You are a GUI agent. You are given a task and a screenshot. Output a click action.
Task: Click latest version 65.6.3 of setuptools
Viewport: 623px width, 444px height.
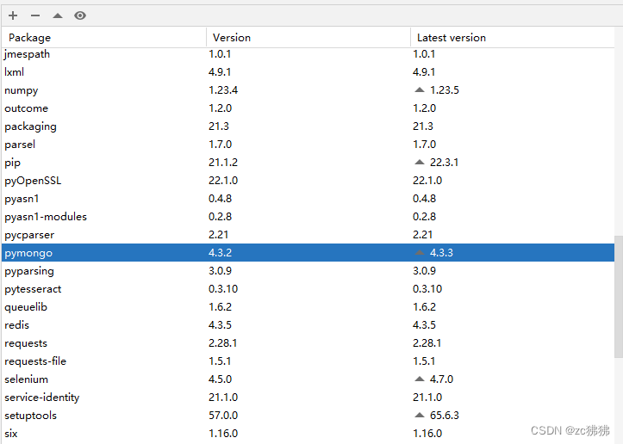[x=445, y=416]
